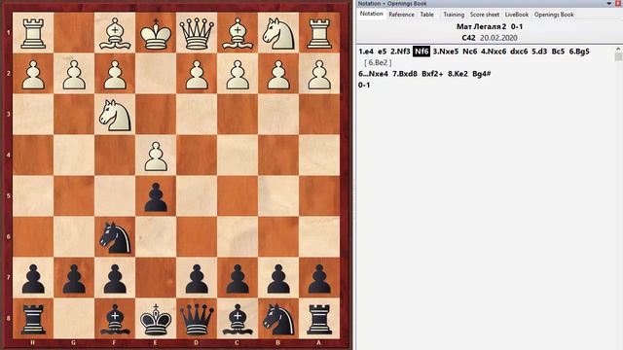
Task: Select the white pawn on a2
Action: coord(319,74)
